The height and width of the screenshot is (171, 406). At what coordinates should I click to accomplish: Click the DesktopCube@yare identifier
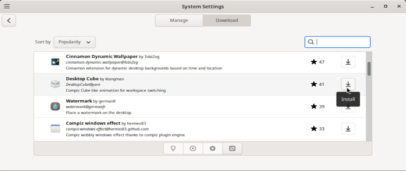[x=83, y=85]
